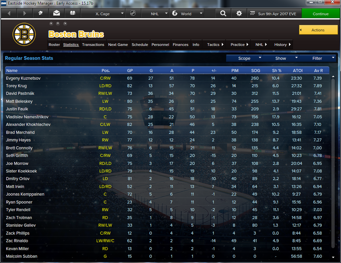The image size is (341, 263).
Task: Select Malcolm Subban goalie row
Action: point(167,256)
